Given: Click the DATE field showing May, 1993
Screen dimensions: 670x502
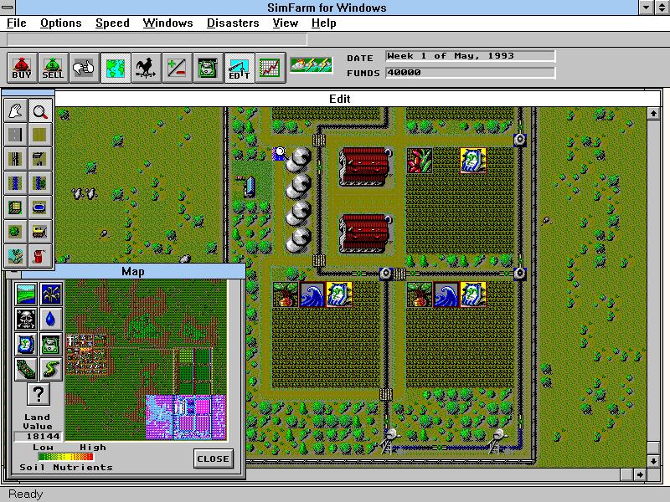Looking at the screenshot, I should (x=470, y=56).
